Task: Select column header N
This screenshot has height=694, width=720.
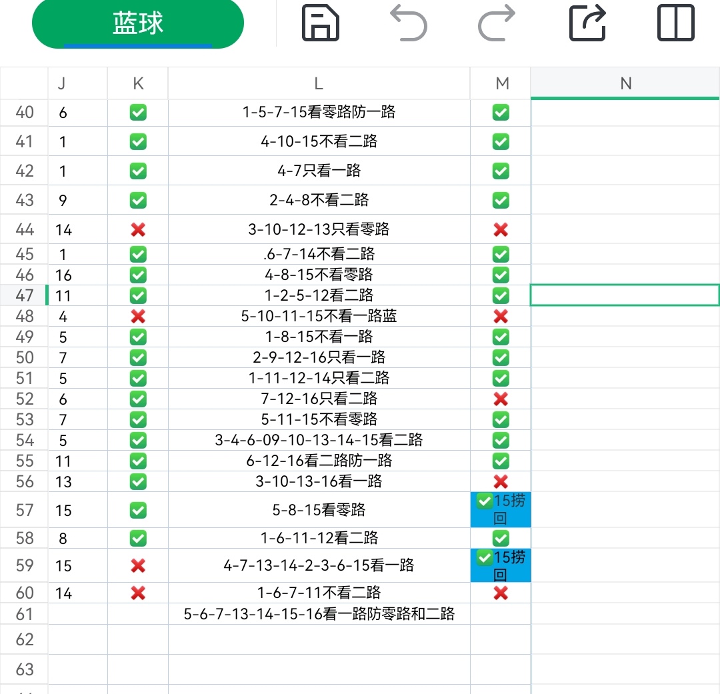Action: point(625,83)
